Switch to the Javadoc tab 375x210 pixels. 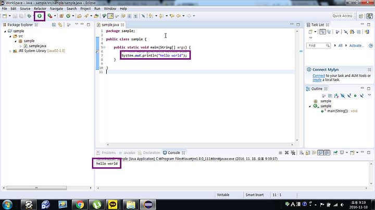[x=127, y=153]
